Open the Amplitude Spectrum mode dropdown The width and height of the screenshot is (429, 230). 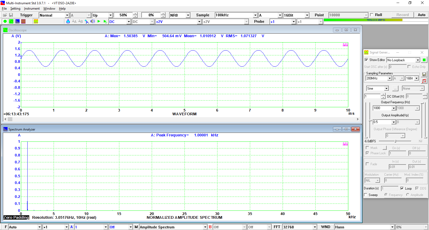[173, 227]
